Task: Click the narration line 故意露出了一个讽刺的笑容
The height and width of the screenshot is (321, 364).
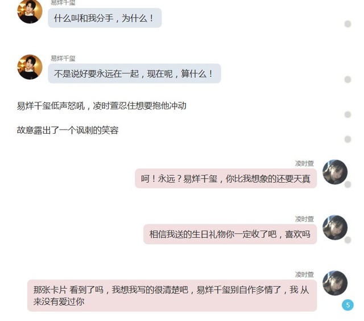Action: [x=68, y=130]
